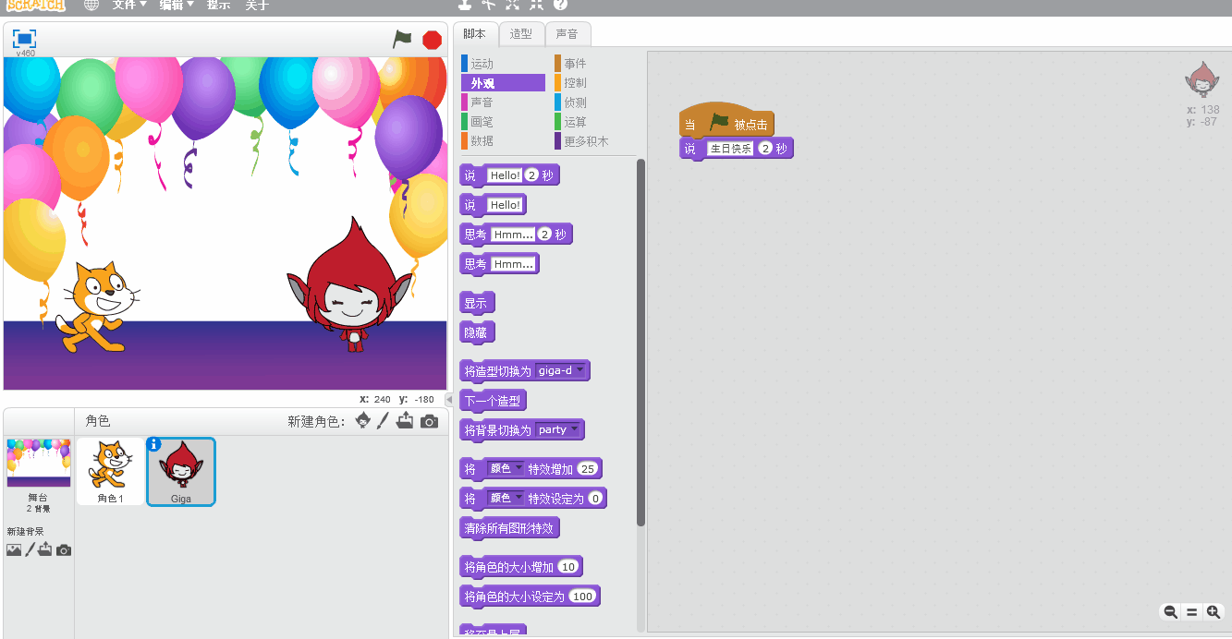Capture new backdrop from camera icon
This screenshot has width=1232, height=639.
(63, 550)
